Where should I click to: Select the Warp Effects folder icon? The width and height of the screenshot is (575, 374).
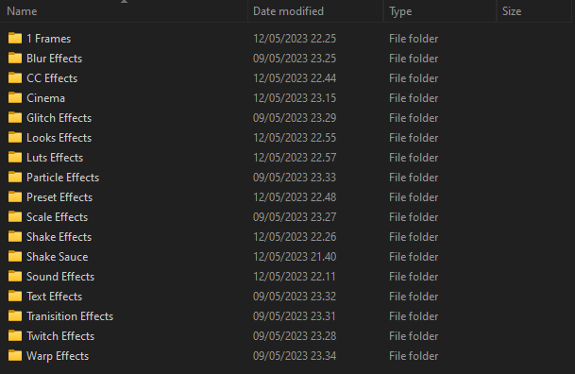click(x=15, y=355)
